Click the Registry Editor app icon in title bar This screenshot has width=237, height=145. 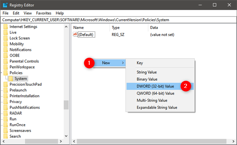coord(5,5)
